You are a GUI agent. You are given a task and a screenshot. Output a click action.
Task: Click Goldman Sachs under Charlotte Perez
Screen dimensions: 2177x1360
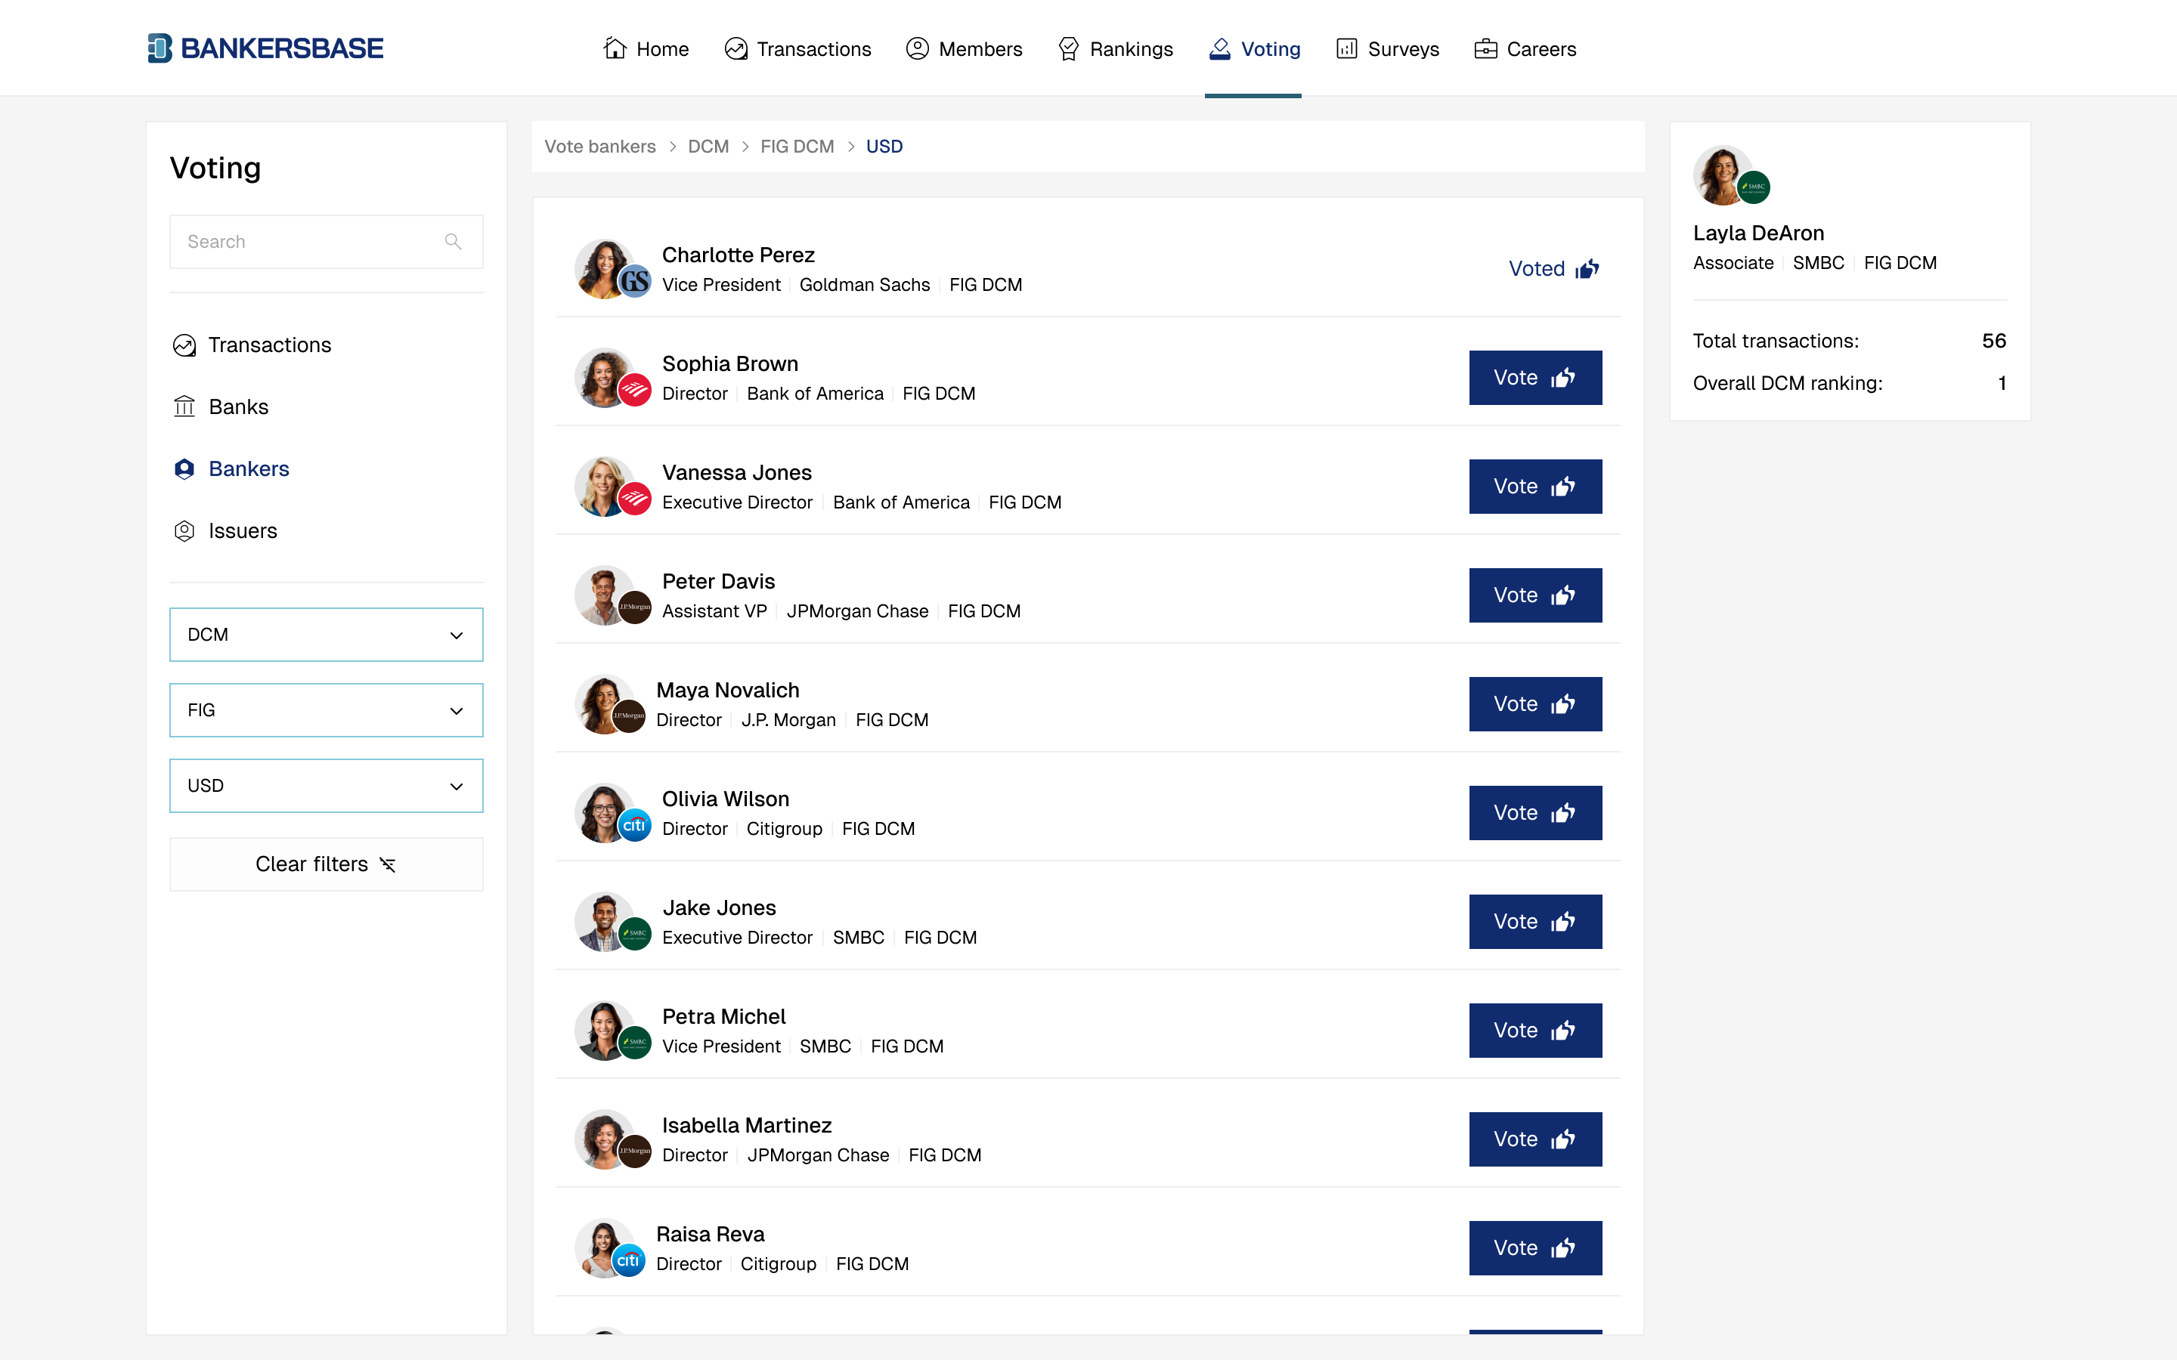pos(865,284)
